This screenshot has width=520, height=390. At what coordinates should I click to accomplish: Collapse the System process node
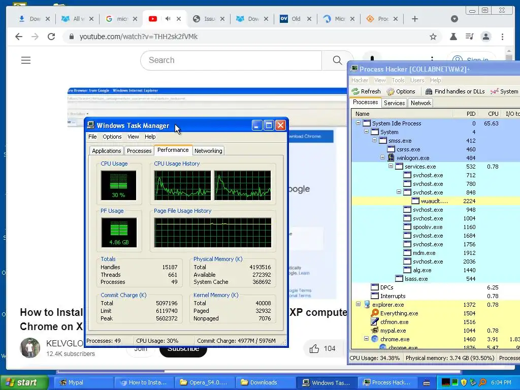point(366,132)
